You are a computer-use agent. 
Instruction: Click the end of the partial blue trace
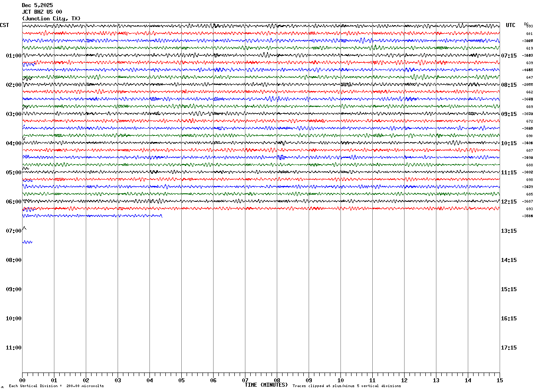pos(161,216)
